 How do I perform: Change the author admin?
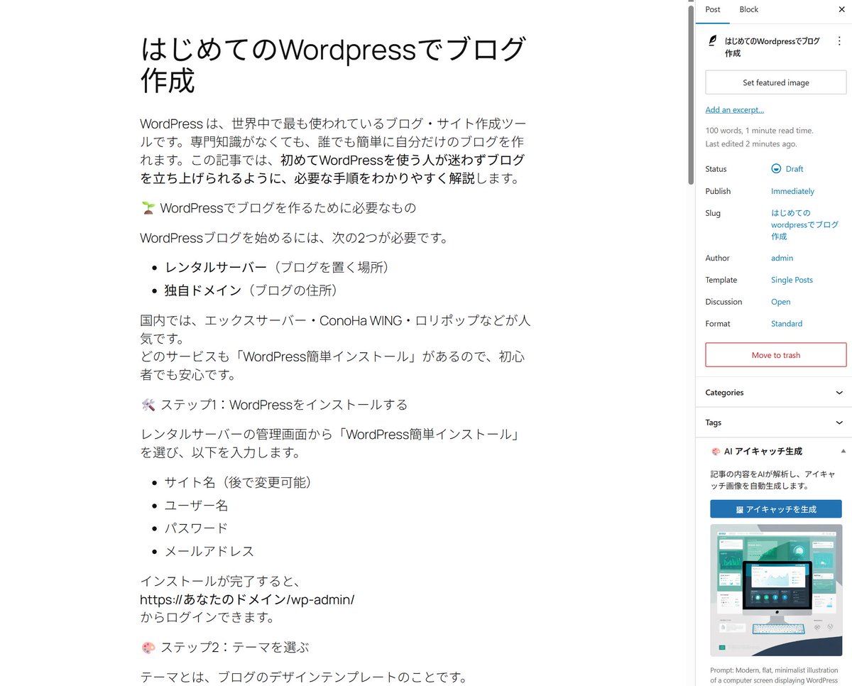(782, 258)
